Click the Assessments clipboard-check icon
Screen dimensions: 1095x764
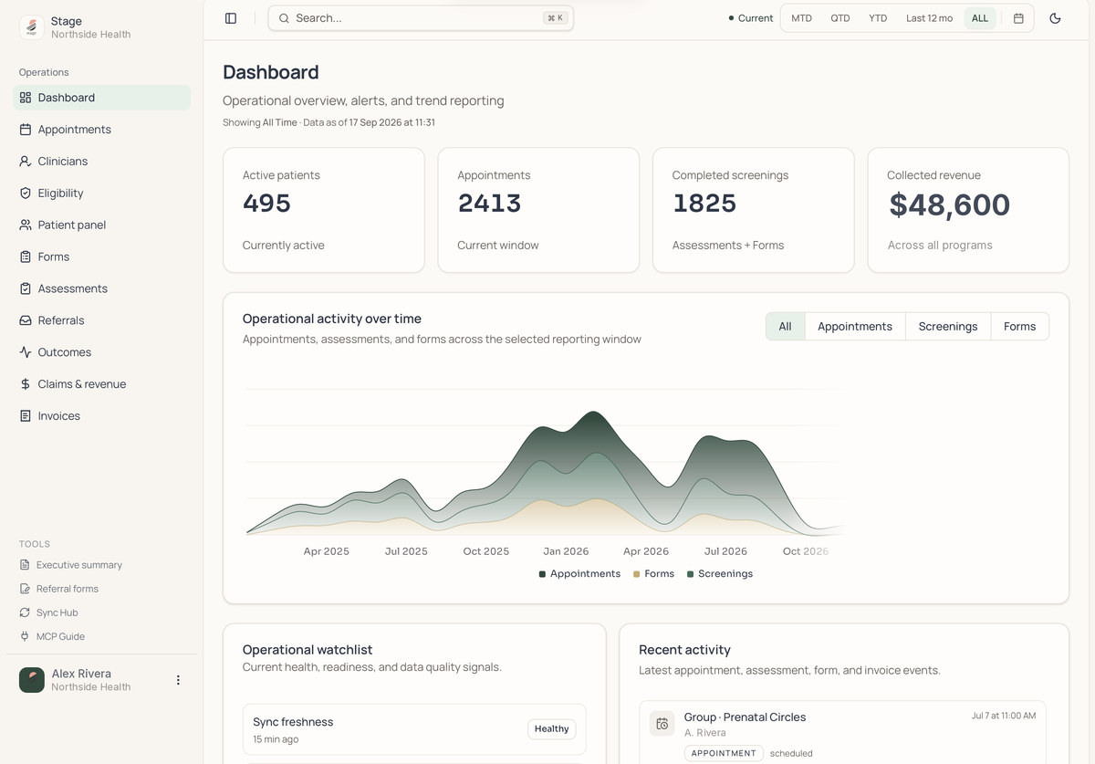click(26, 288)
